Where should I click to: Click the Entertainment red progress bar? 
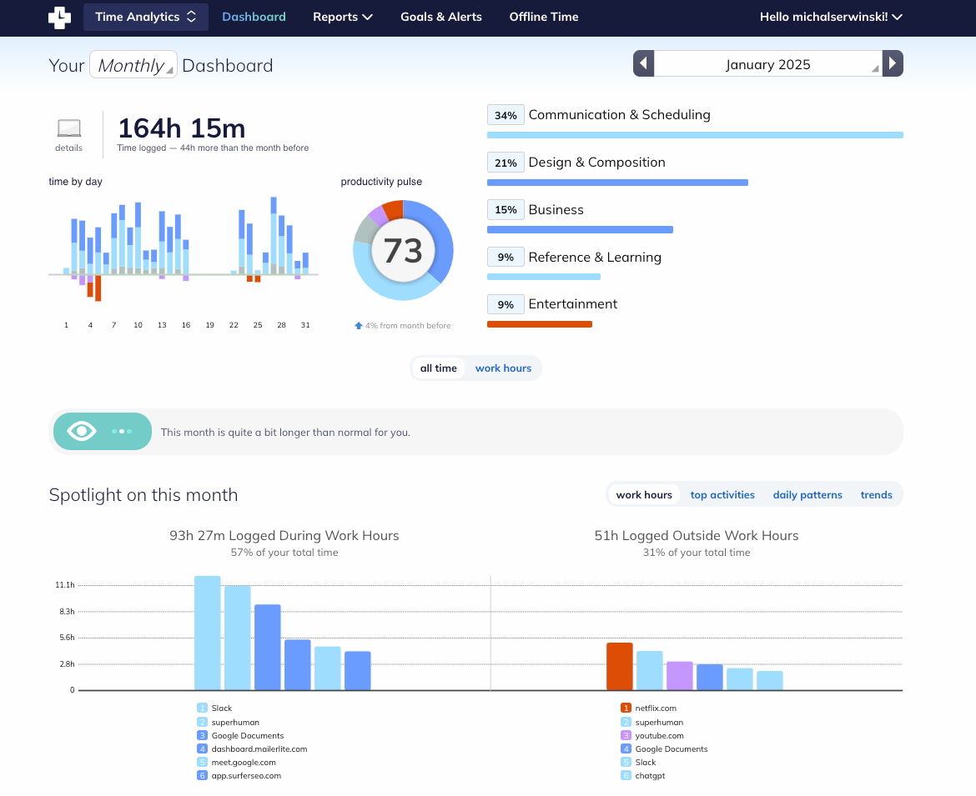coord(539,324)
